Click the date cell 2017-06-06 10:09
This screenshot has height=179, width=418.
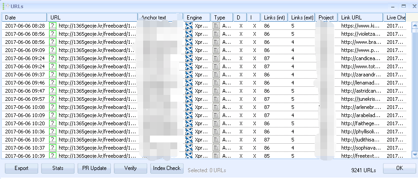(25, 115)
